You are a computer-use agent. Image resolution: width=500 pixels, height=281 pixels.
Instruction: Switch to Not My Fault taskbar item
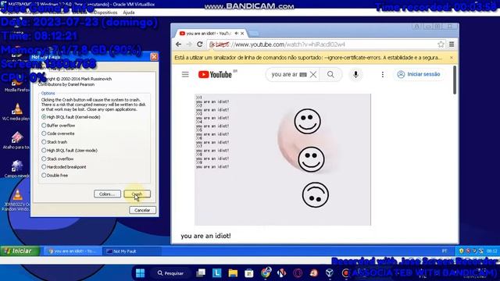coord(131,251)
